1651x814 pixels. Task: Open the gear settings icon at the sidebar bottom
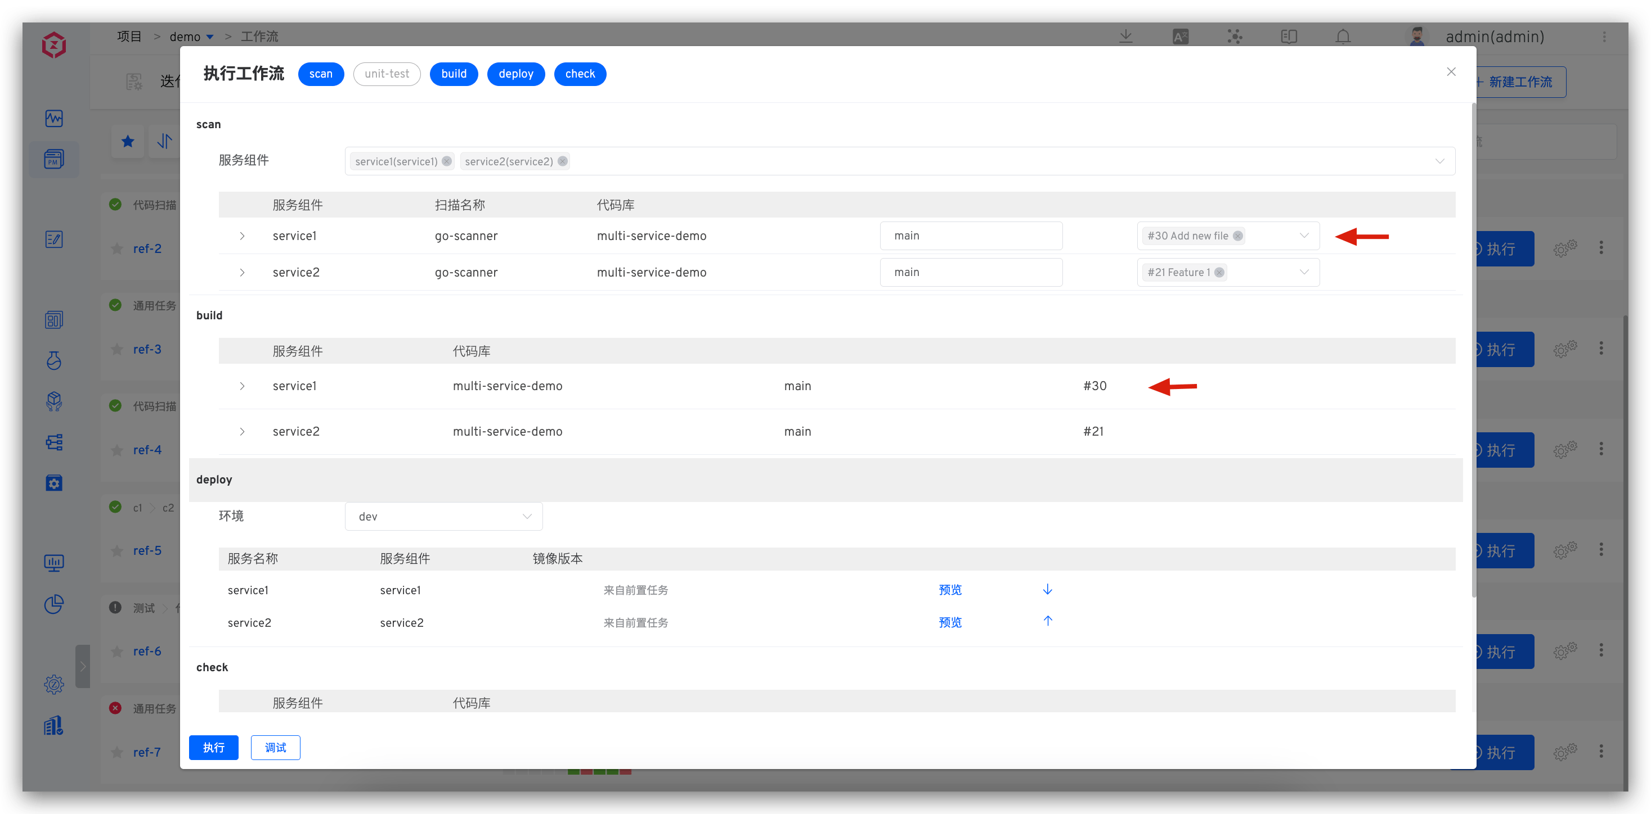(x=54, y=685)
